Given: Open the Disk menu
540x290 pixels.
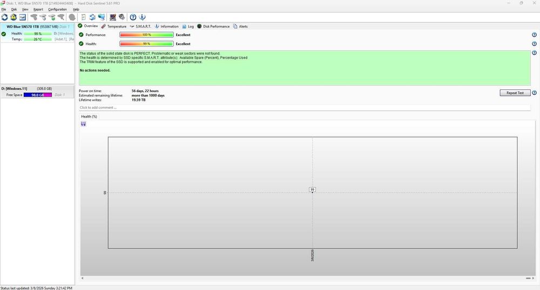Looking at the screenshot, I should pyautogui.click(x=14, y=9).
